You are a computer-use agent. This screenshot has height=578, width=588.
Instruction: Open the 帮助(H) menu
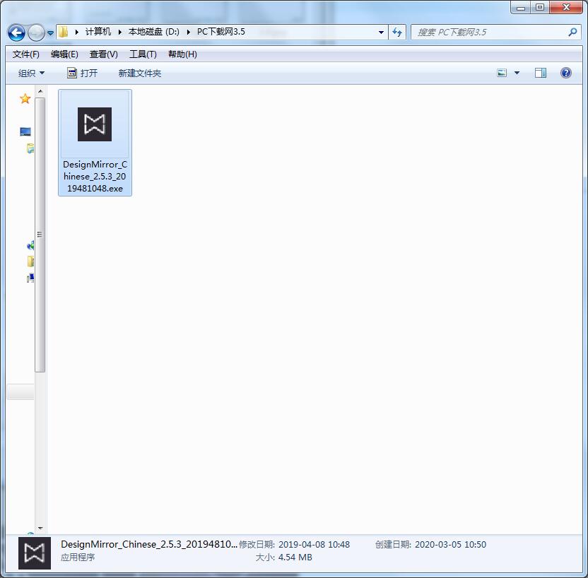pos(182,54)
